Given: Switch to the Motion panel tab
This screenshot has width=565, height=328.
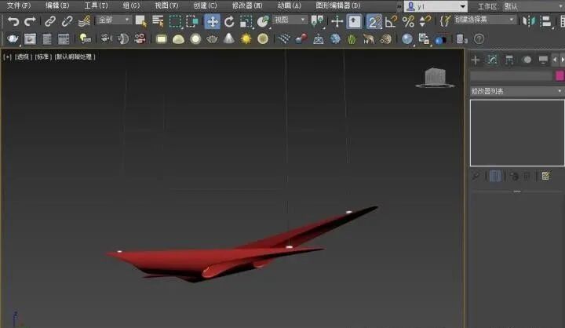Looking at the screenshot, I should pyautogui.click(x=527, y=60).
